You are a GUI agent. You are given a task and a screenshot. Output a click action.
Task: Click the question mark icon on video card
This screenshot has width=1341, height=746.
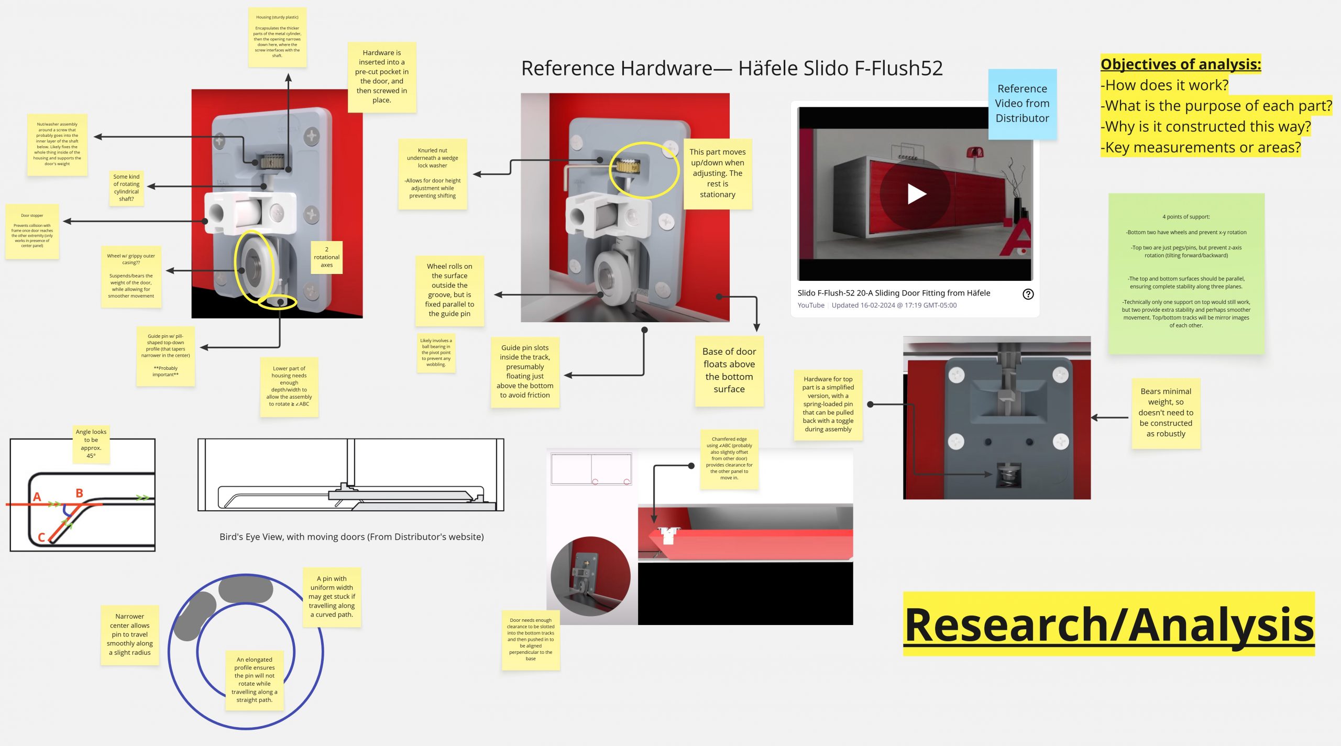pyautogui.click(x=1028, y=294)
